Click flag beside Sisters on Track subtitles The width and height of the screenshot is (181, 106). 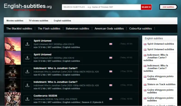coord(145,85)
